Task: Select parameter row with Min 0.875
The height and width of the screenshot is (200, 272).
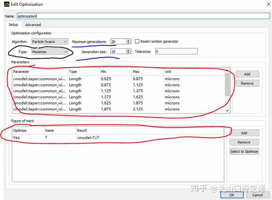Action: [x=118, y=85]
